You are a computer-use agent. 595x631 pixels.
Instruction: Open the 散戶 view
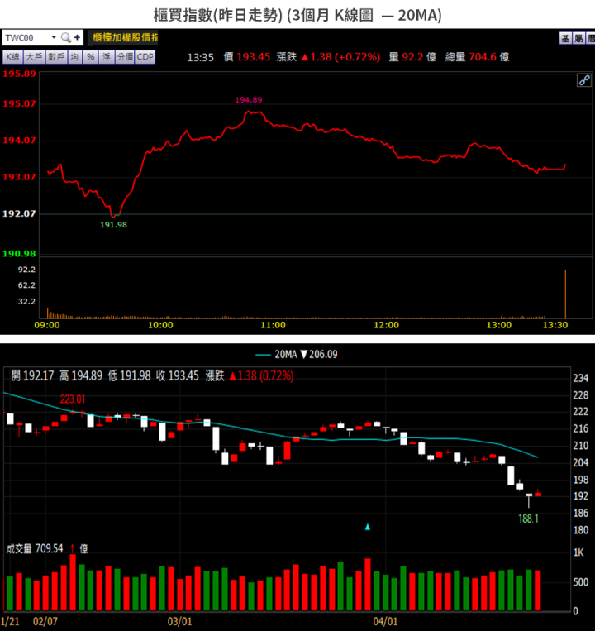[55, 57]
